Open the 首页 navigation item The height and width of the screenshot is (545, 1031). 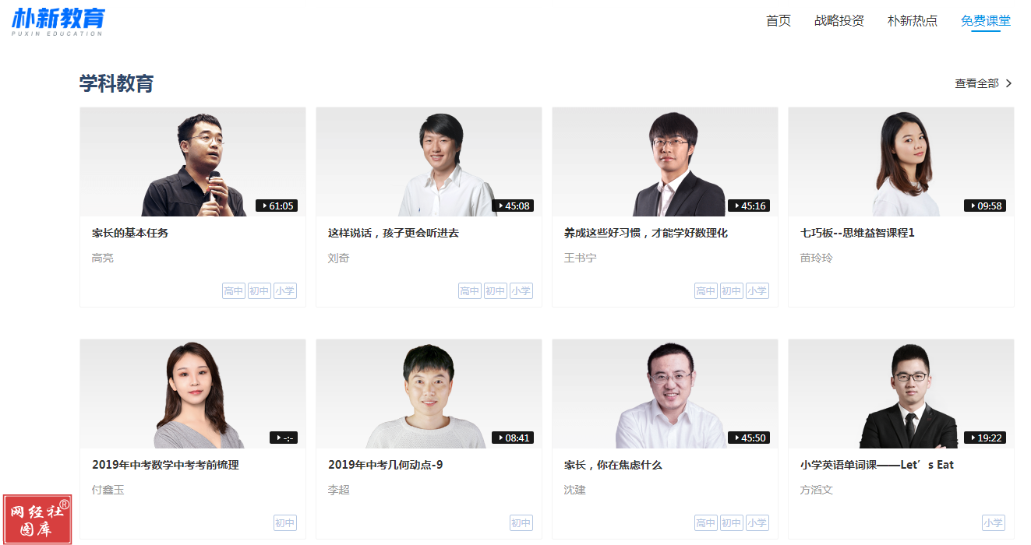pyautogui.click(x=779, y=21)
